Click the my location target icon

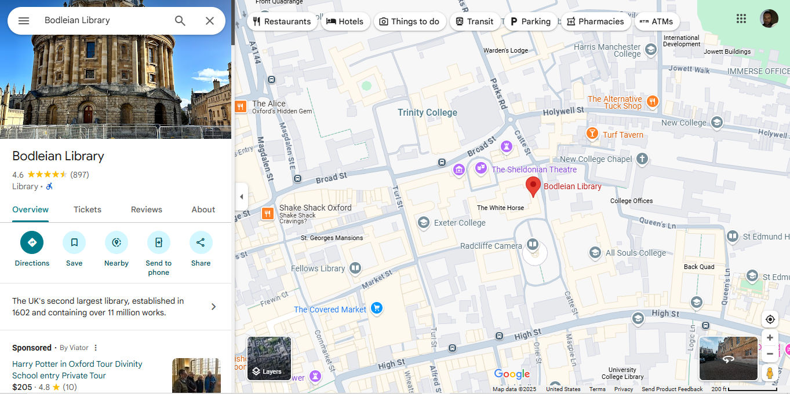point(770,319)
